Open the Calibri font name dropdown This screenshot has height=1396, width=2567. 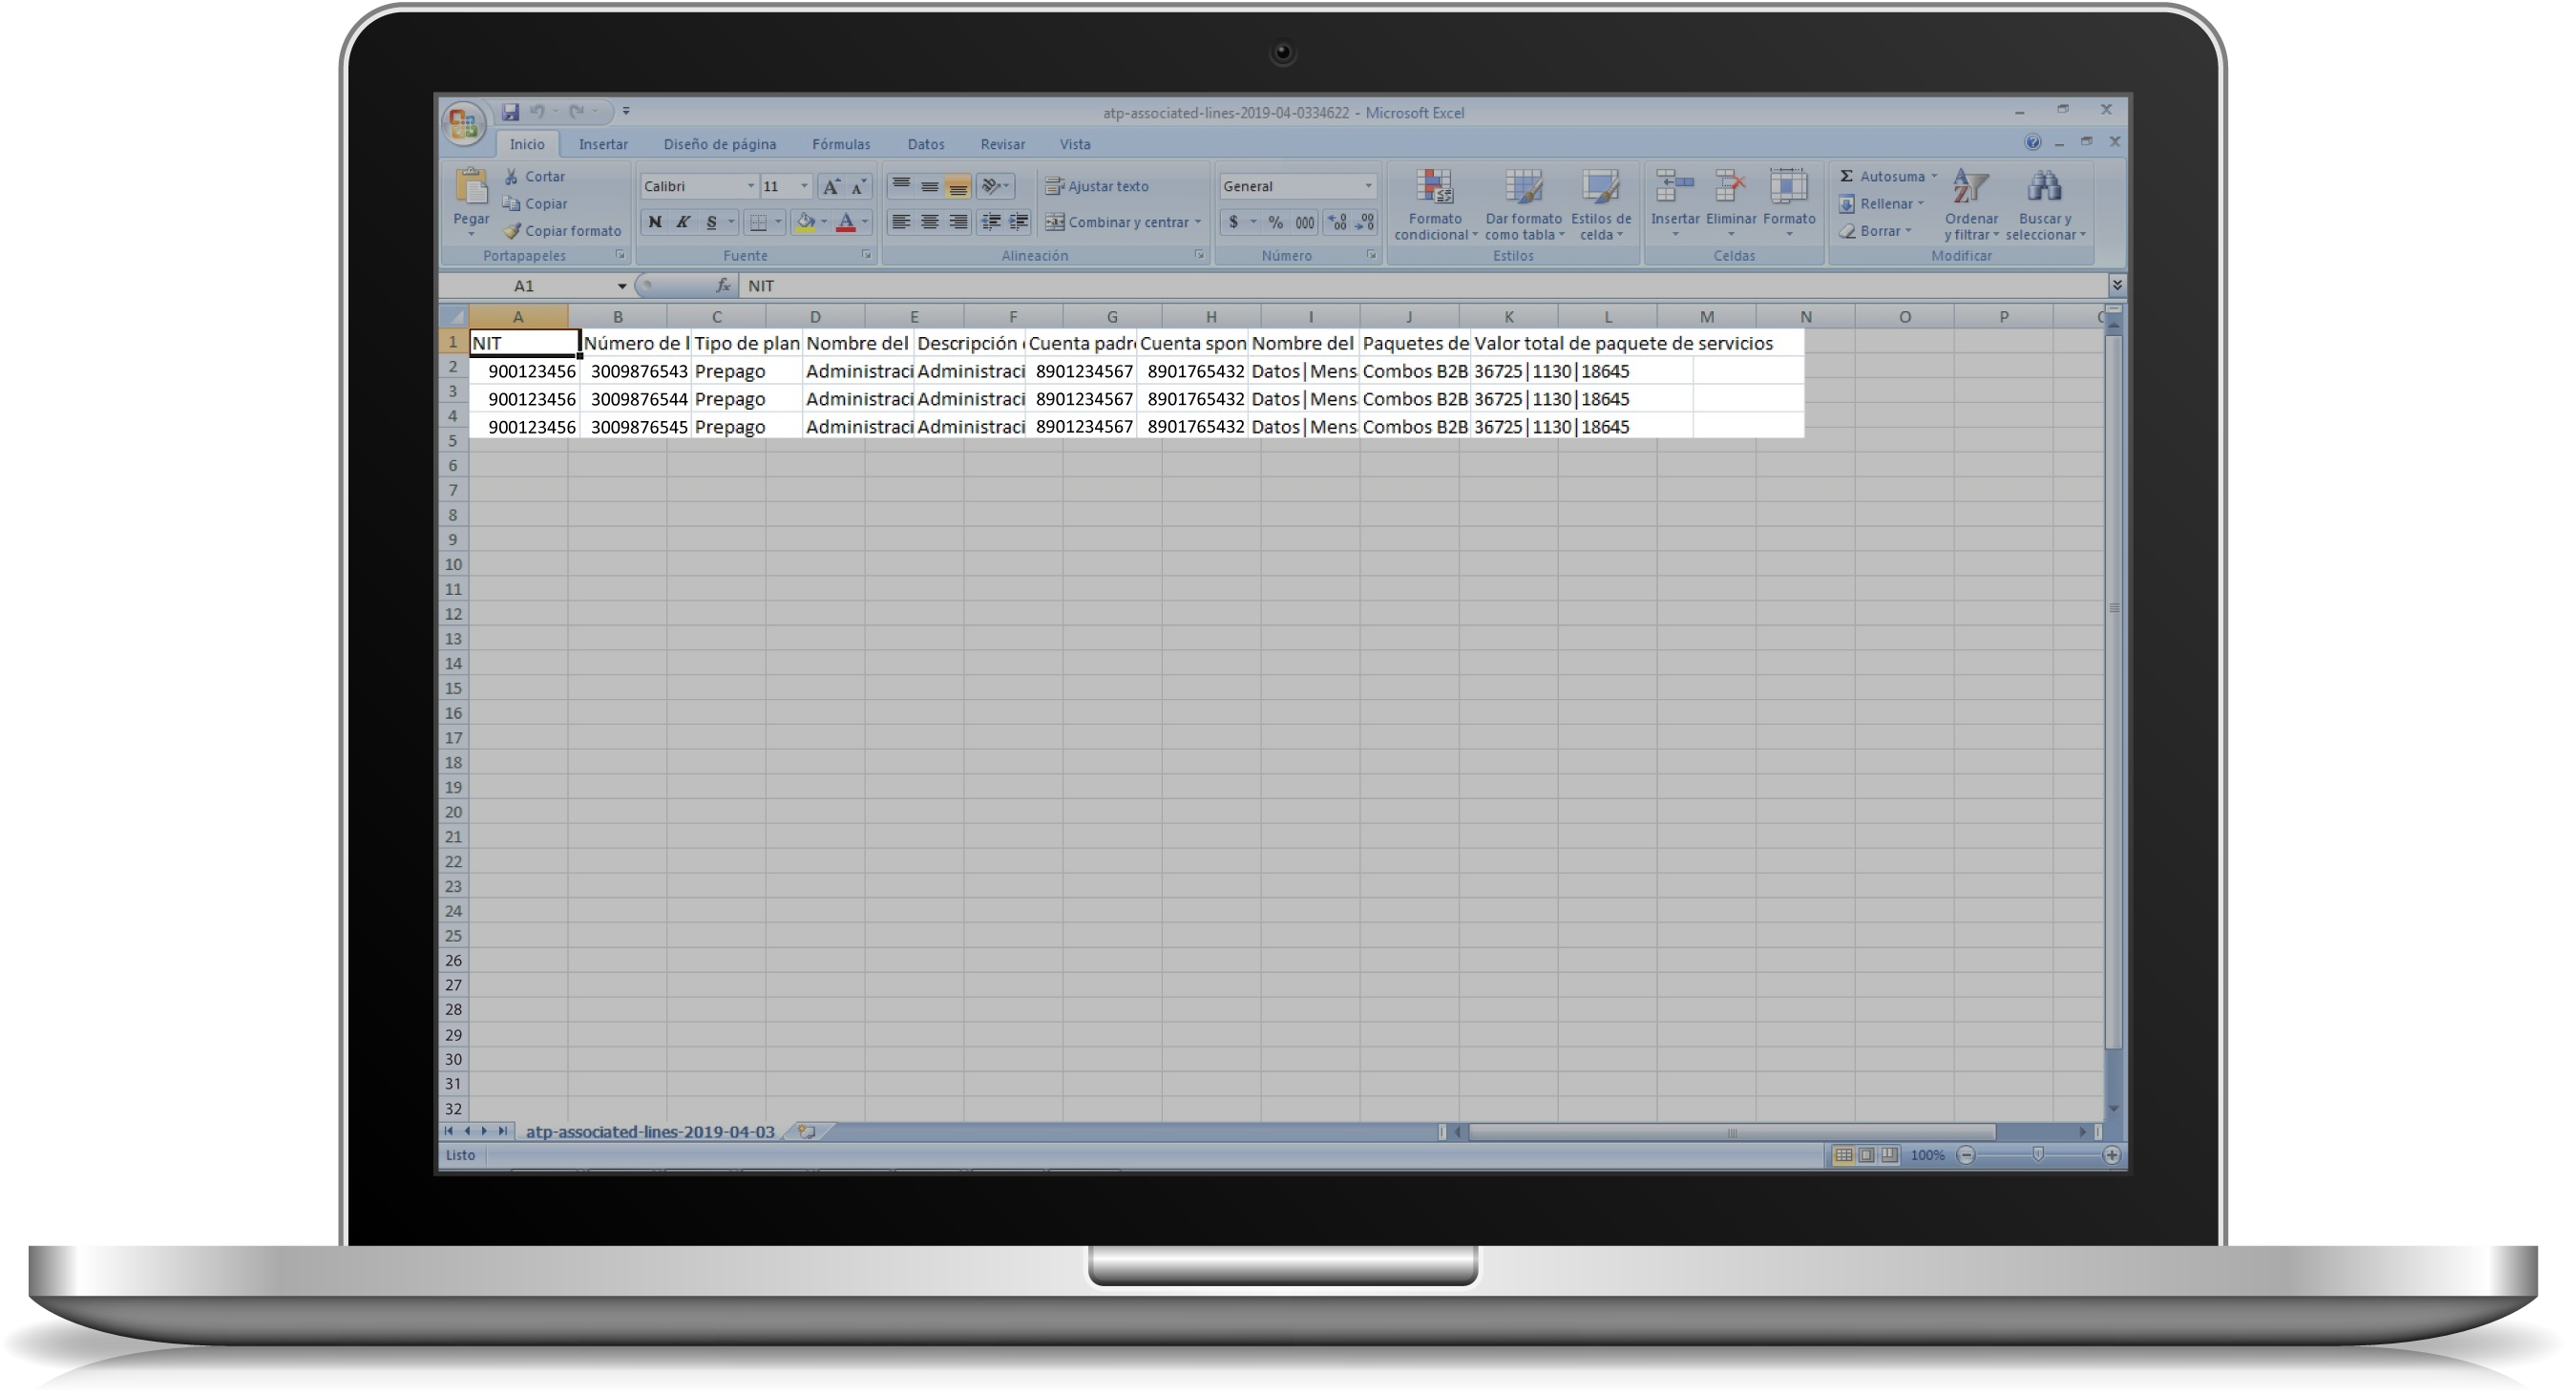750,186
